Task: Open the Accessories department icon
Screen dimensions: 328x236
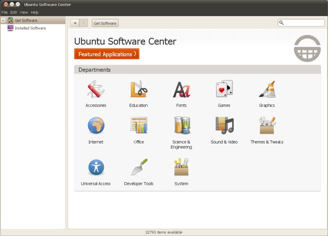Action: pos(96,89)
